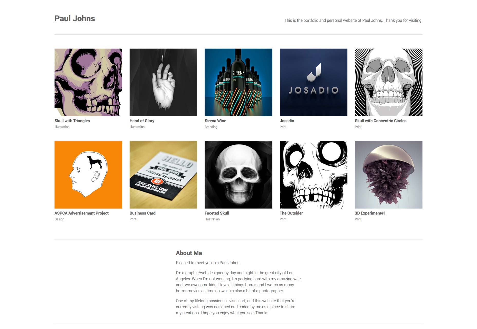The width and height of the screenshot is (477, 329).
Task: Open the Sirena Wine bottles image
Action: tap(238, 82)
